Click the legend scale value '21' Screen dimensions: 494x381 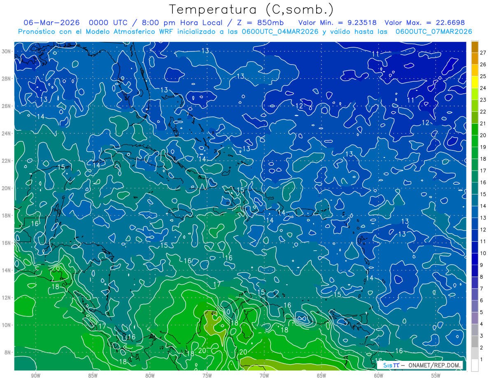tap(483, 124)
